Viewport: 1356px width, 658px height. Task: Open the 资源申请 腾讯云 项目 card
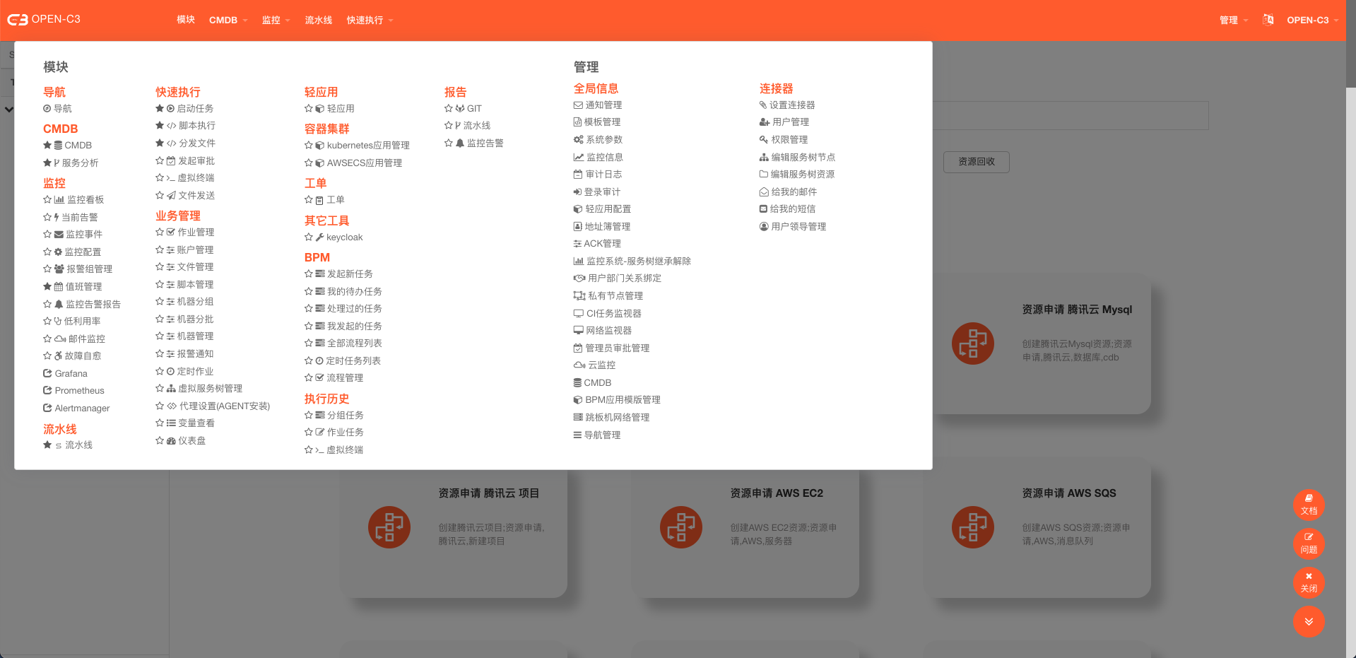(454, 527)
